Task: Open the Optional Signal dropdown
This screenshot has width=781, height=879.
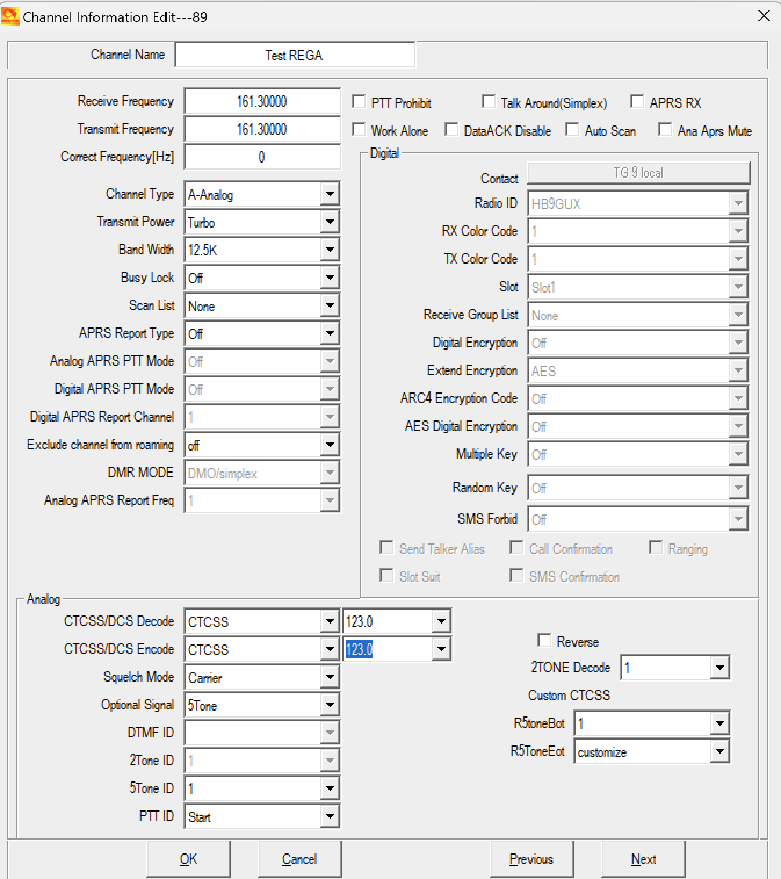Action: click(330, 705)
